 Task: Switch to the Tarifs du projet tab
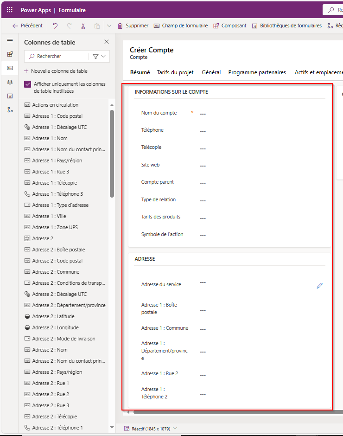coord(175,72)
